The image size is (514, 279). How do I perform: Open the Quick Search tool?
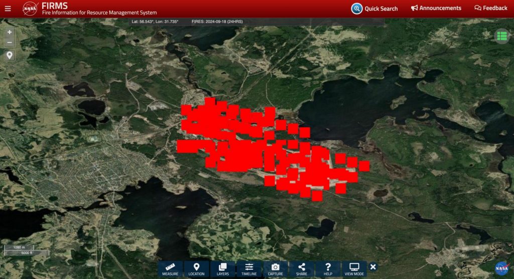[374, 9]
